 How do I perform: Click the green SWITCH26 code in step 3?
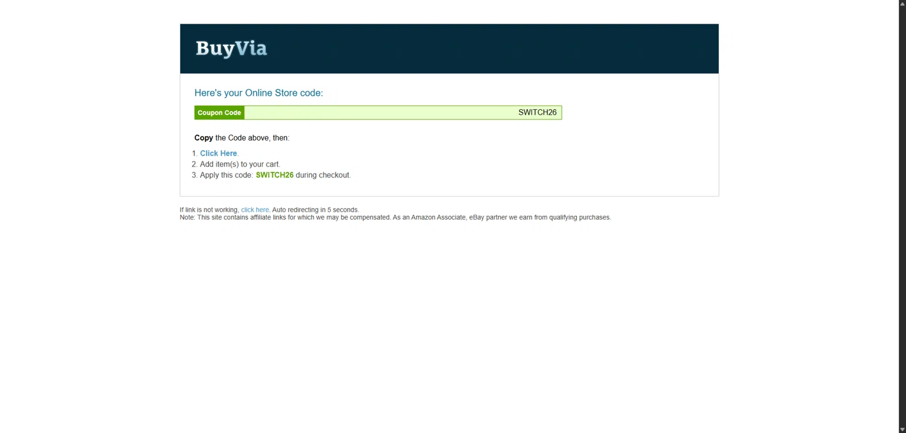tap(275, 175)
